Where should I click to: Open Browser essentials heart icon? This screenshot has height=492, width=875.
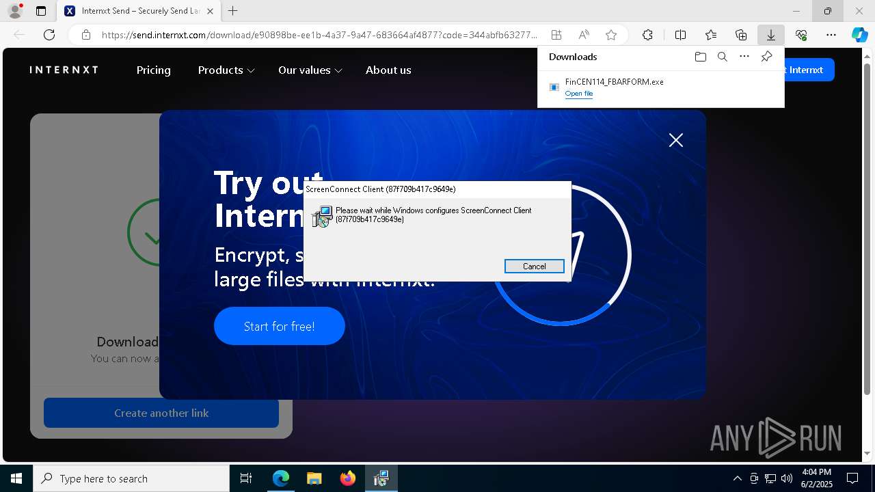(x=801, y=35)
